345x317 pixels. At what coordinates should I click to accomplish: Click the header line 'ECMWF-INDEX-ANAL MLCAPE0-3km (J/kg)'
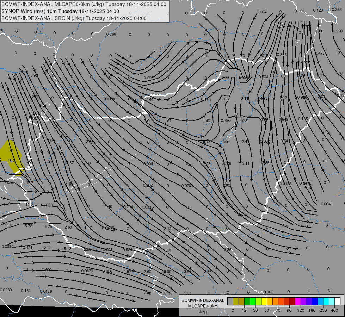[x=84, y=4]
